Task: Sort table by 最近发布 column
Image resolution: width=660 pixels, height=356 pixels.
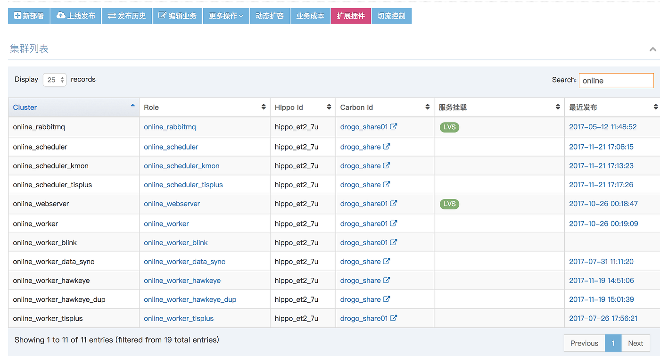Action: tap(612, 107)
